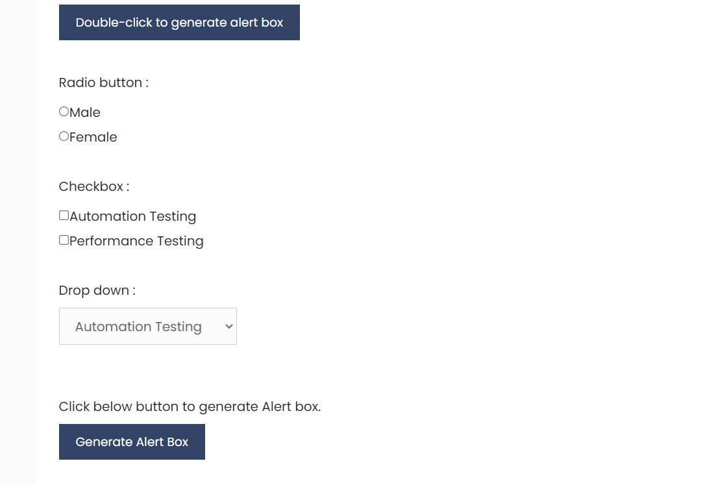Click the "Drop down :" heading
Viewport: 703px width, 485px height.
(x=97, y=290)
